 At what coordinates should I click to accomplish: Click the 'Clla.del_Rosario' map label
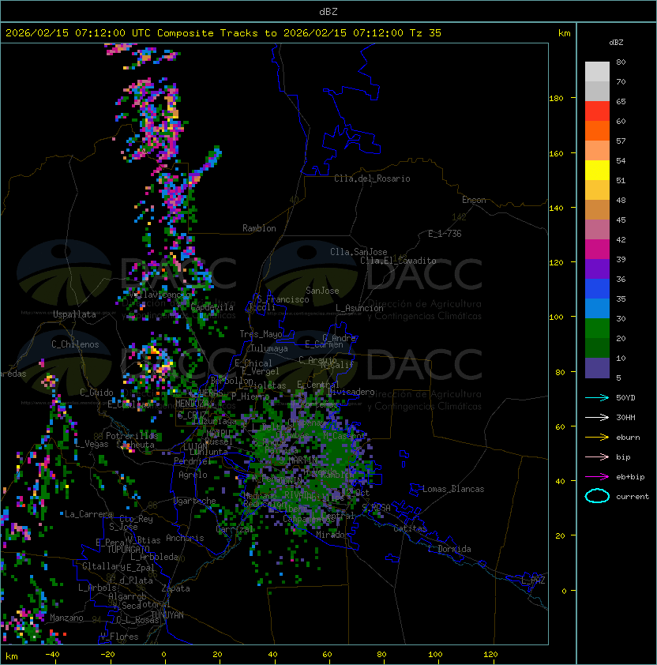coord(372,178)
